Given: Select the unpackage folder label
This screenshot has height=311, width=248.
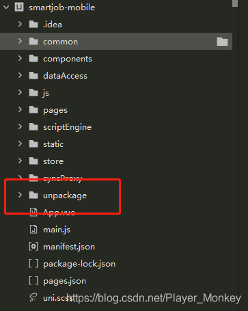Looking at the screenshot, I should [65, 195].
